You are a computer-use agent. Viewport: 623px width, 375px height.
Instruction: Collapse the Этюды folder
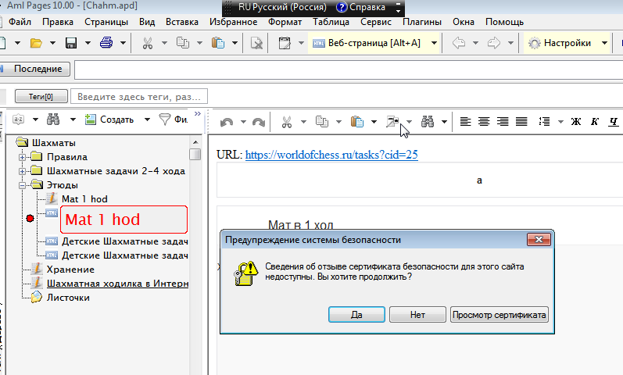[x=22, y=185]
